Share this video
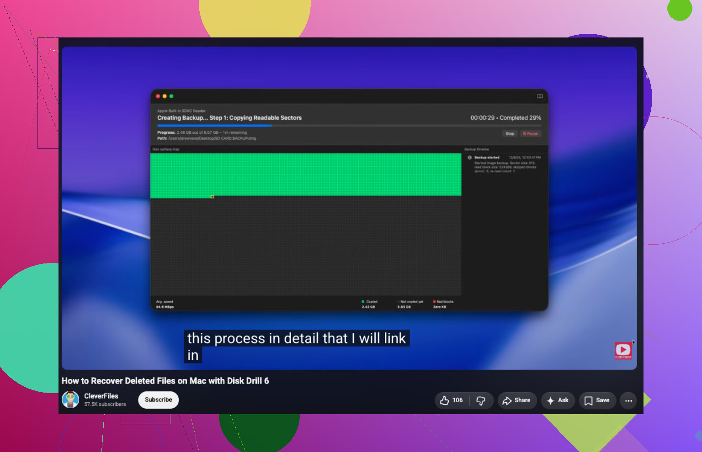 click(x=517, y=400)
